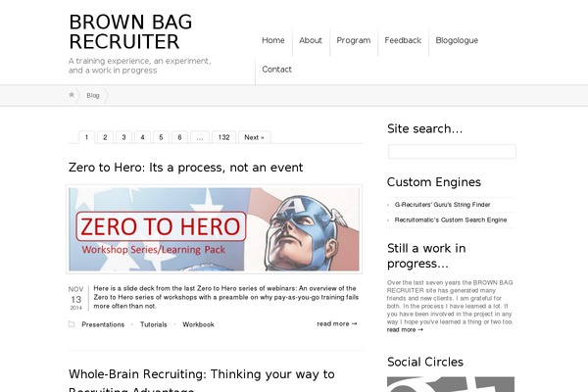Image resolution: width=588 pixels, height=392 pixels.
Task: Go to page 5 in pagination
Action: click(161, 137)
